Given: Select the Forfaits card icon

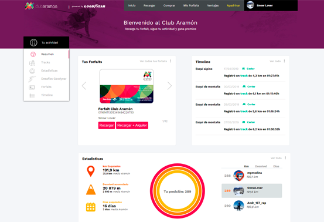Looking at the screenshot, I should (32, 87).
